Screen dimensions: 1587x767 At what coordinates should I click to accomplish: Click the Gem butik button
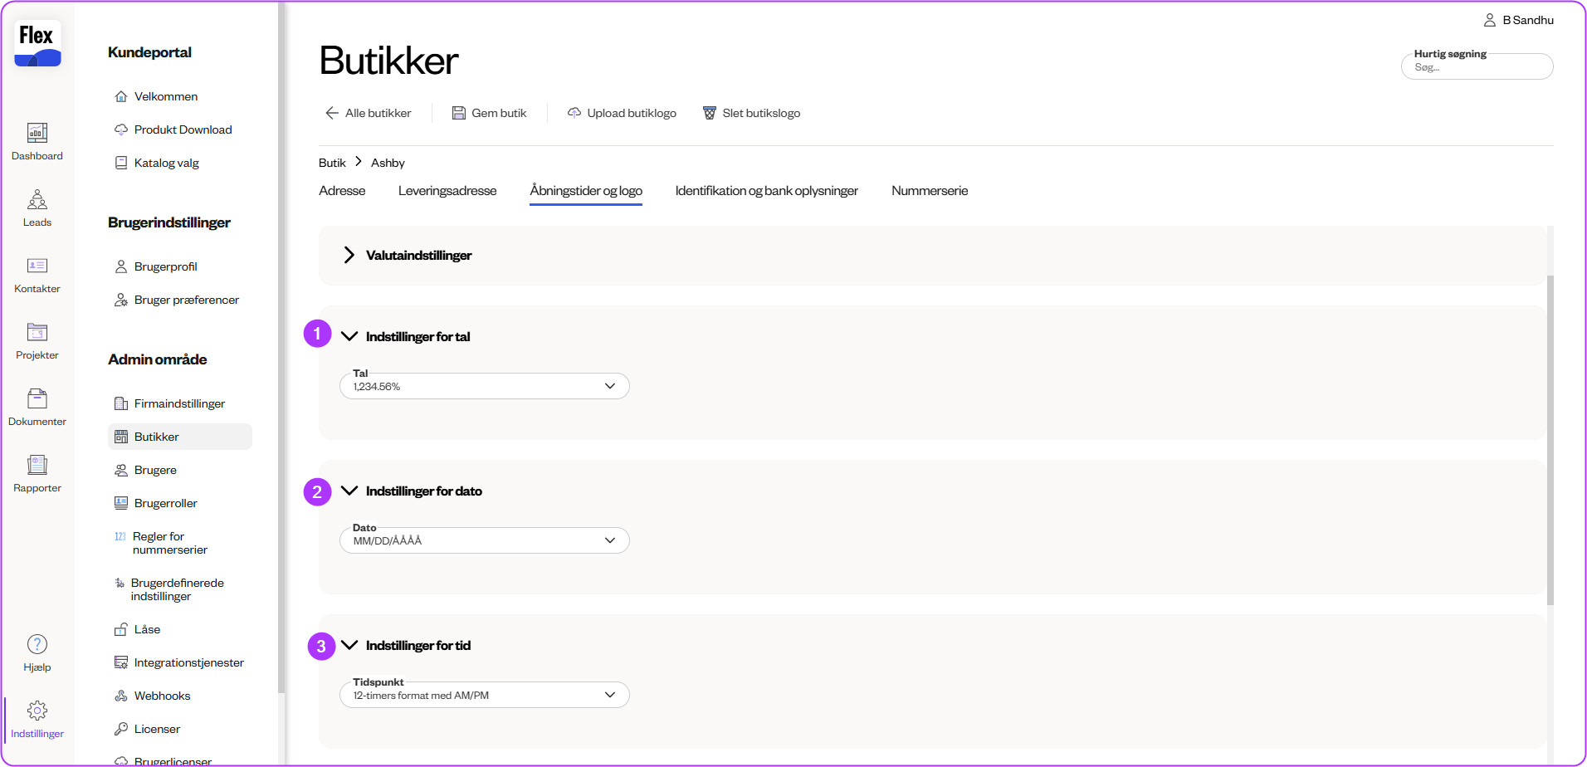[489, 113]
